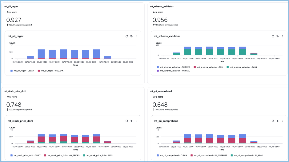The width and height of the screenshot is (289, 162).
Task: Toggle mt_stock_price_drift - PASS legend entry
Action: tap(98, 155)
